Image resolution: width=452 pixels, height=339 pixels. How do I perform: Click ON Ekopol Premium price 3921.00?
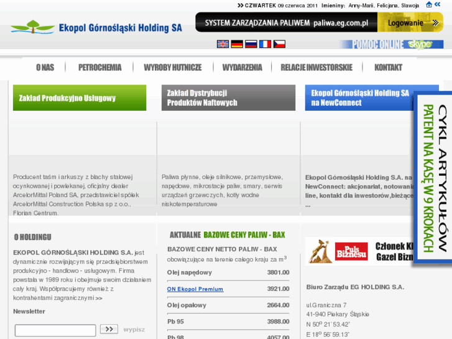pyautogui.click(x=278, y=289)
